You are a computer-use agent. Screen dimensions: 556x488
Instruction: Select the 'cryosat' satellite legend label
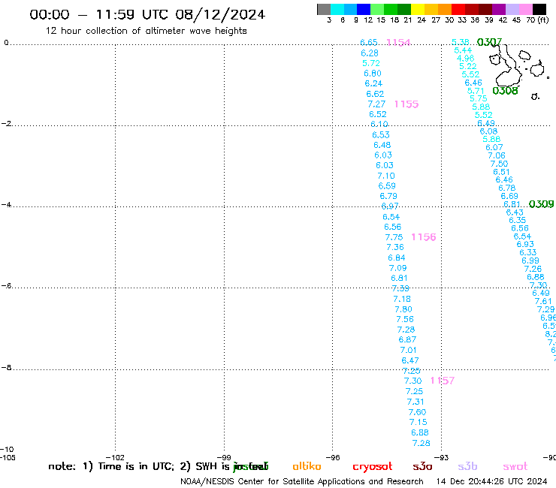[373, 467]
